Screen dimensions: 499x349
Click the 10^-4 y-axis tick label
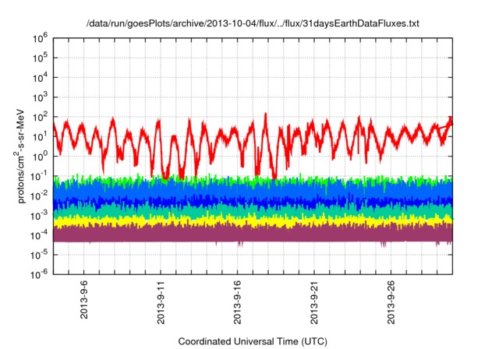click(40, 235)
